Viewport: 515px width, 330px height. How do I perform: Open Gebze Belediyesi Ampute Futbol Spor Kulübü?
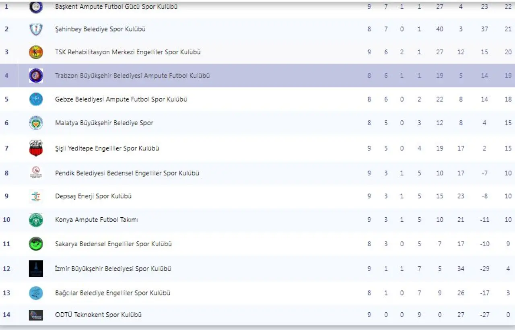(x=121, y=99)
